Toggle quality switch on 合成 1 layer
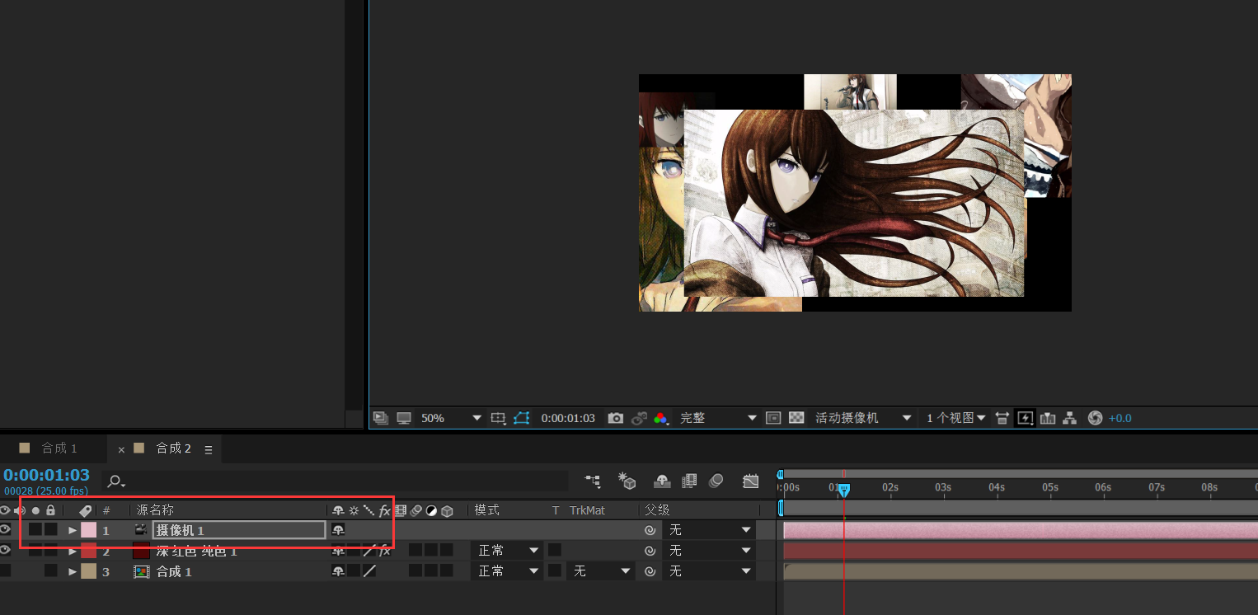1258x615 pixels. click(369, 571)
